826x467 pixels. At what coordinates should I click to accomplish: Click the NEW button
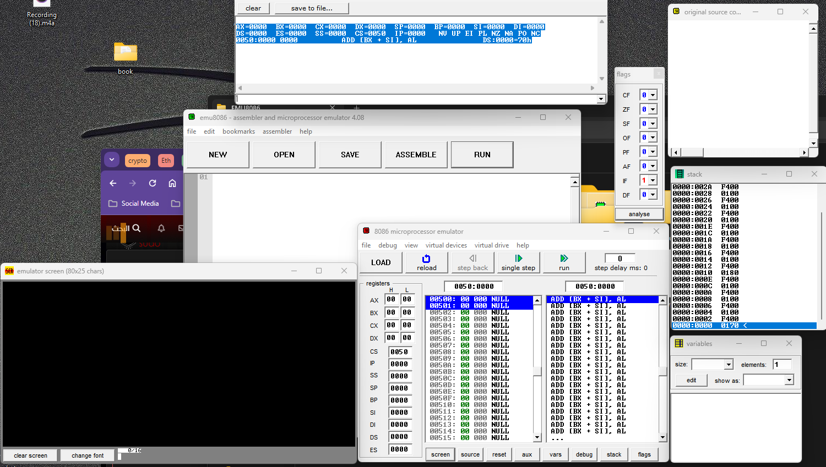click(x=218, y=155)
